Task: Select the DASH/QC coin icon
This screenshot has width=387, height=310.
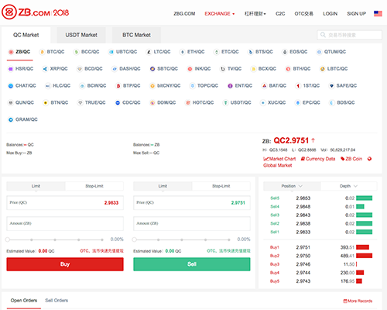Action: 115,69
